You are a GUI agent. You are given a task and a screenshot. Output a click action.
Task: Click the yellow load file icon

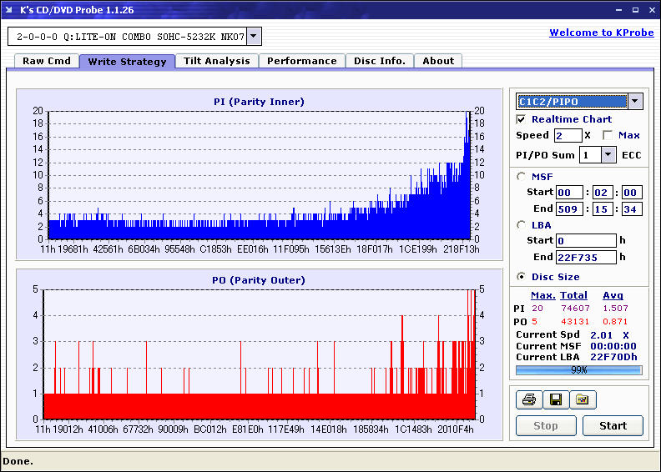[582, 400]
